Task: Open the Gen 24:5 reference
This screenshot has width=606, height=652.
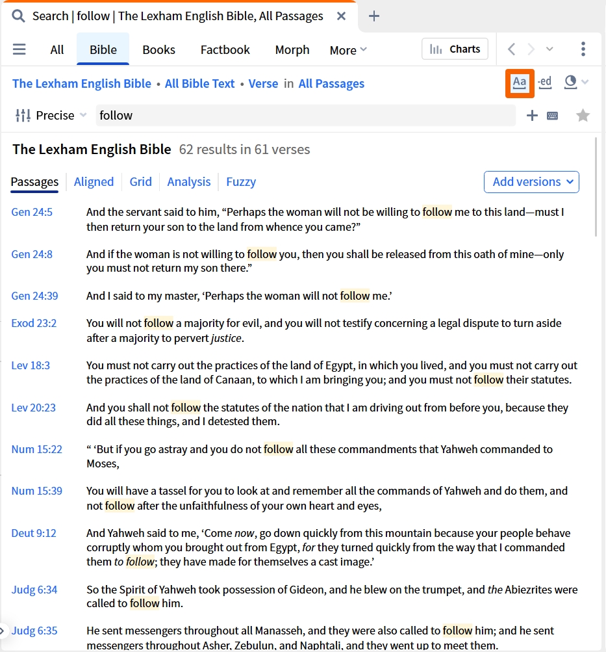Action: point(32,212)
